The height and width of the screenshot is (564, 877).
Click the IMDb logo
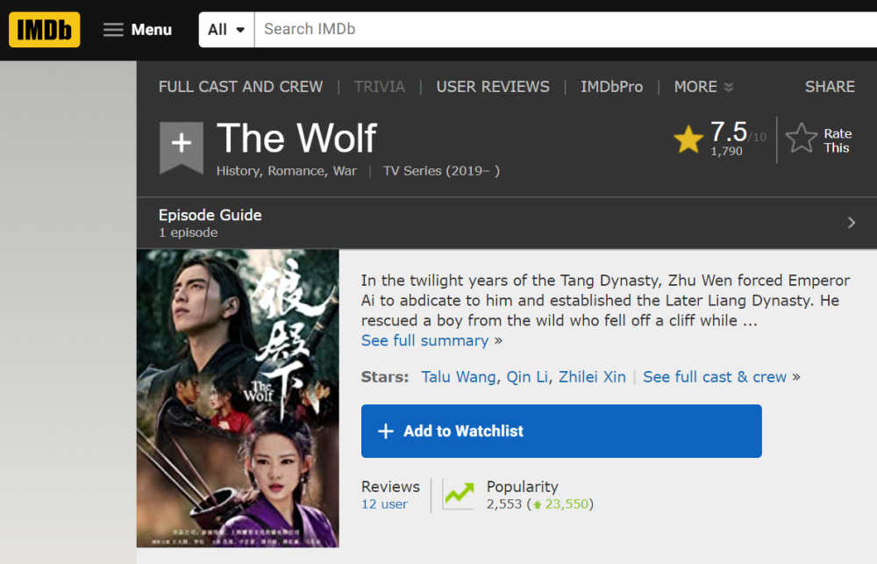pos(44,30)
